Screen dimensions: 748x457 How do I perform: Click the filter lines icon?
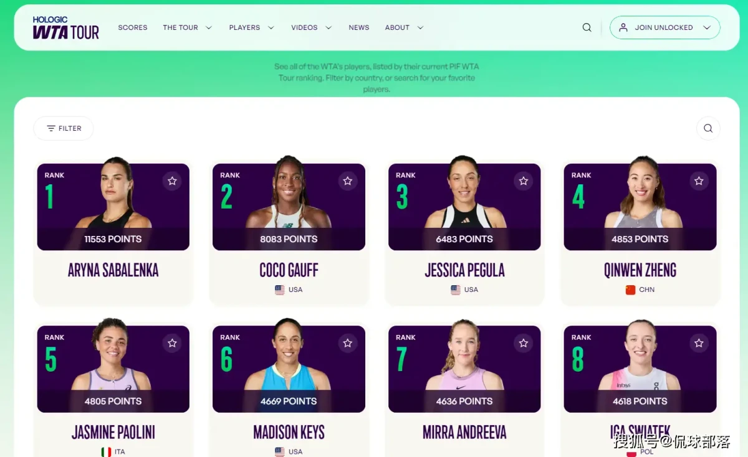(51, 128)
